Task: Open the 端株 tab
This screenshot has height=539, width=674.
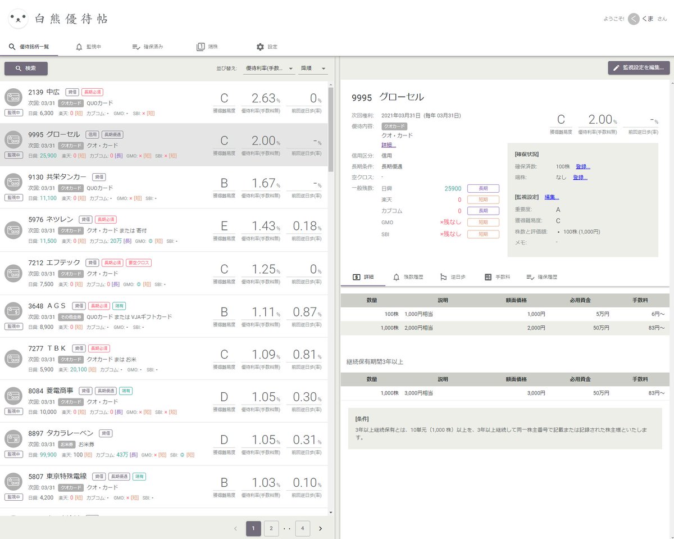Action: [x=207, y=47]
